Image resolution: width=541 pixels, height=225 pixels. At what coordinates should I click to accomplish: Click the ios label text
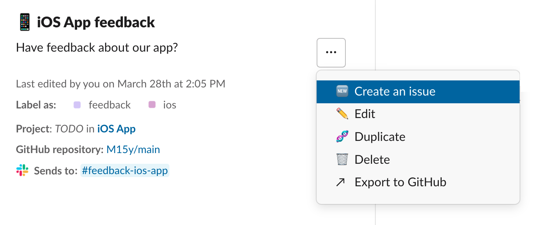click(x=170, y=105)
